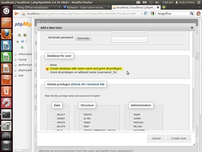Screen dimensions: 202x152
Task: Open the blue phpMyAdmin documentation icon
Action: pyautogui.click(x=22, y=41)
